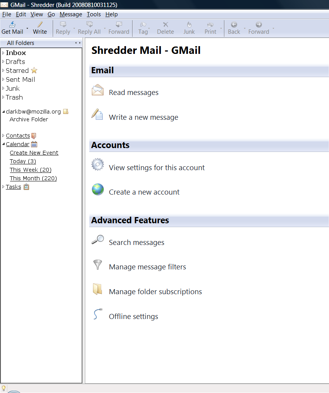Click Offline settings text link
329x393 pixels.
pos(133,317)
